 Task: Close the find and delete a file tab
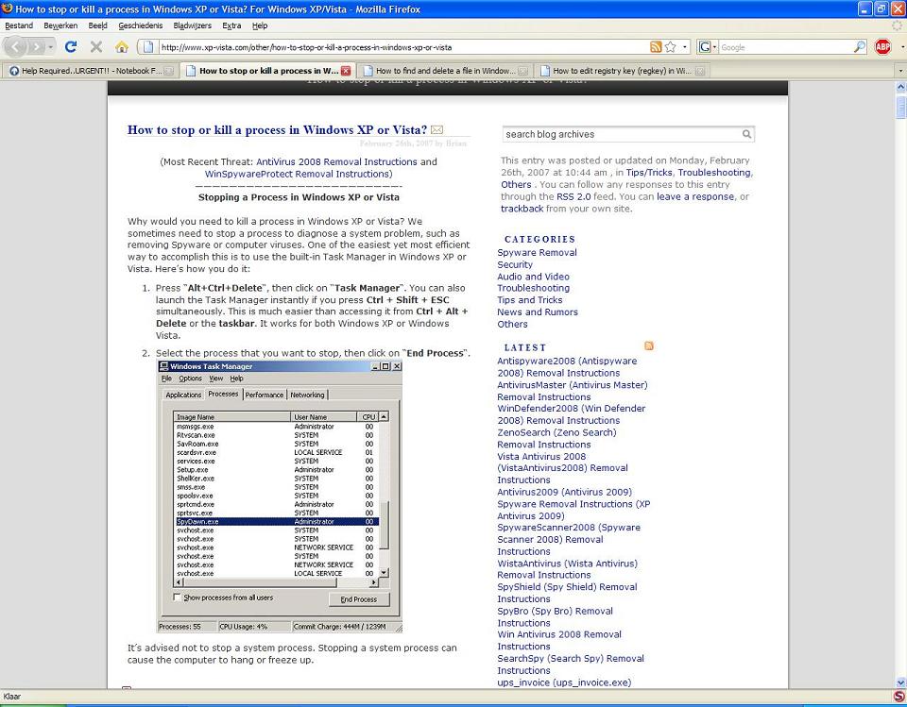tap(522, 71)
